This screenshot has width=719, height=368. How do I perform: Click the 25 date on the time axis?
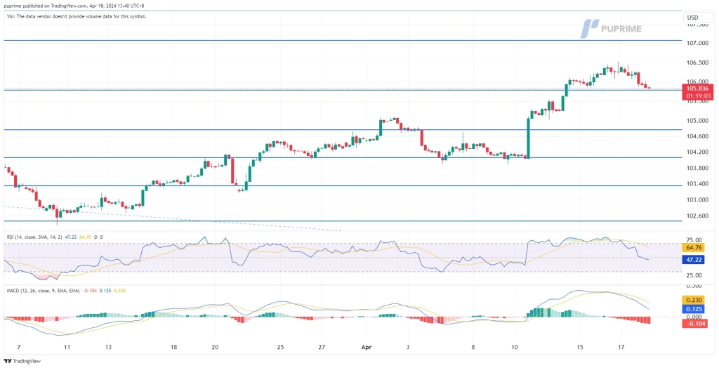point(280,347)
